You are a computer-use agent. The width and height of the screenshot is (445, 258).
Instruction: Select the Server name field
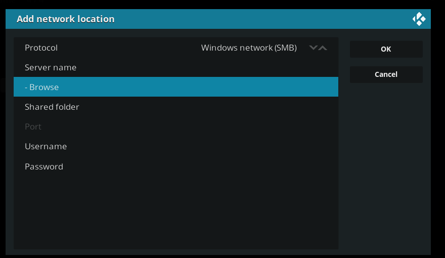coord(176,67)
